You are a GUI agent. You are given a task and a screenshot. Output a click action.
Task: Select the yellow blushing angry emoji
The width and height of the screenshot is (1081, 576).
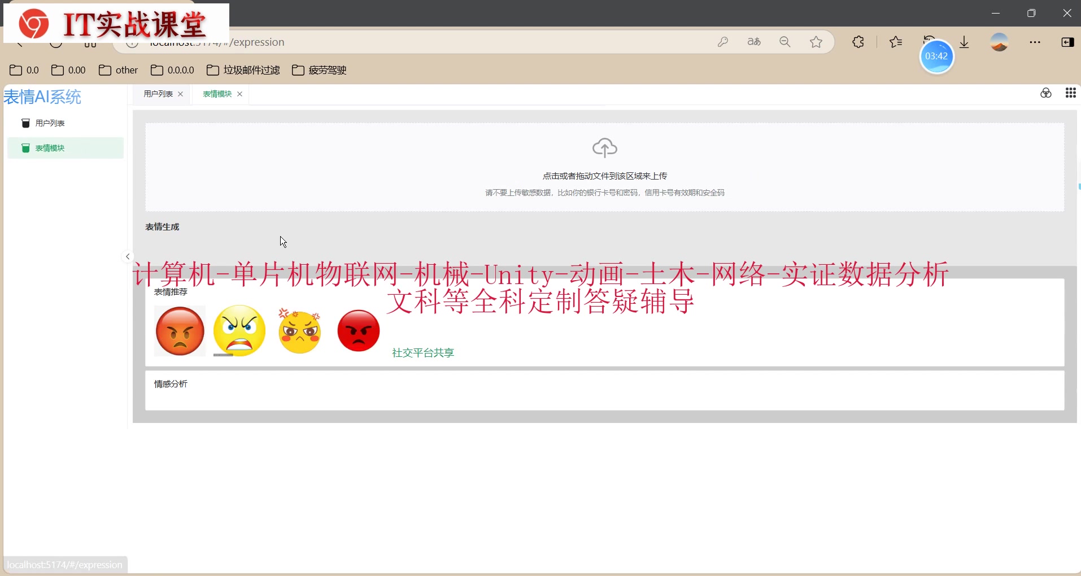click(x=300, y=331)
